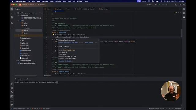Collapse the src folder
The width and height of the screenshot is (196, 110).
(18, 20)
